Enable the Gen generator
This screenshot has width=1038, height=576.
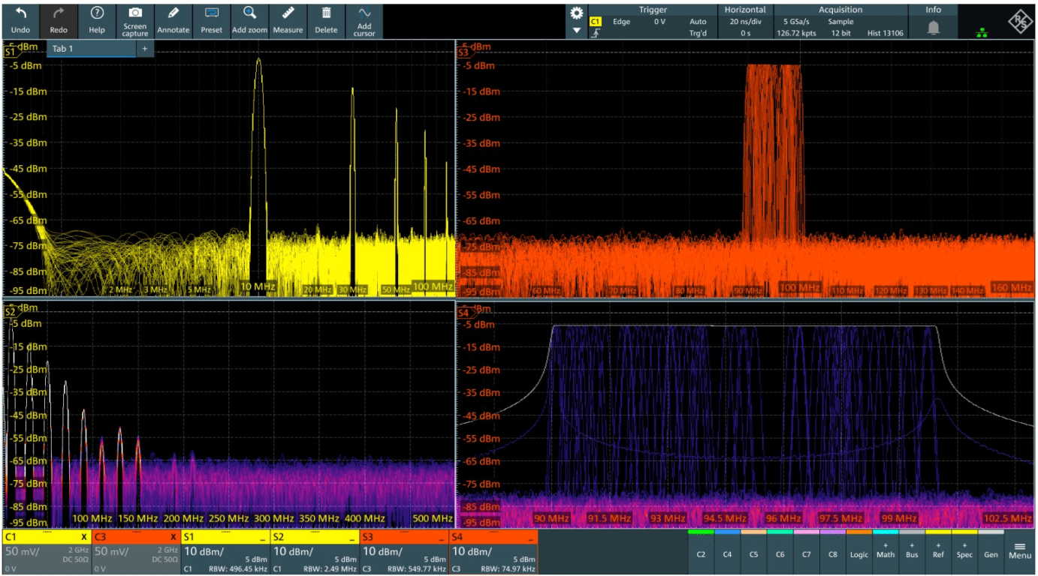991,550
